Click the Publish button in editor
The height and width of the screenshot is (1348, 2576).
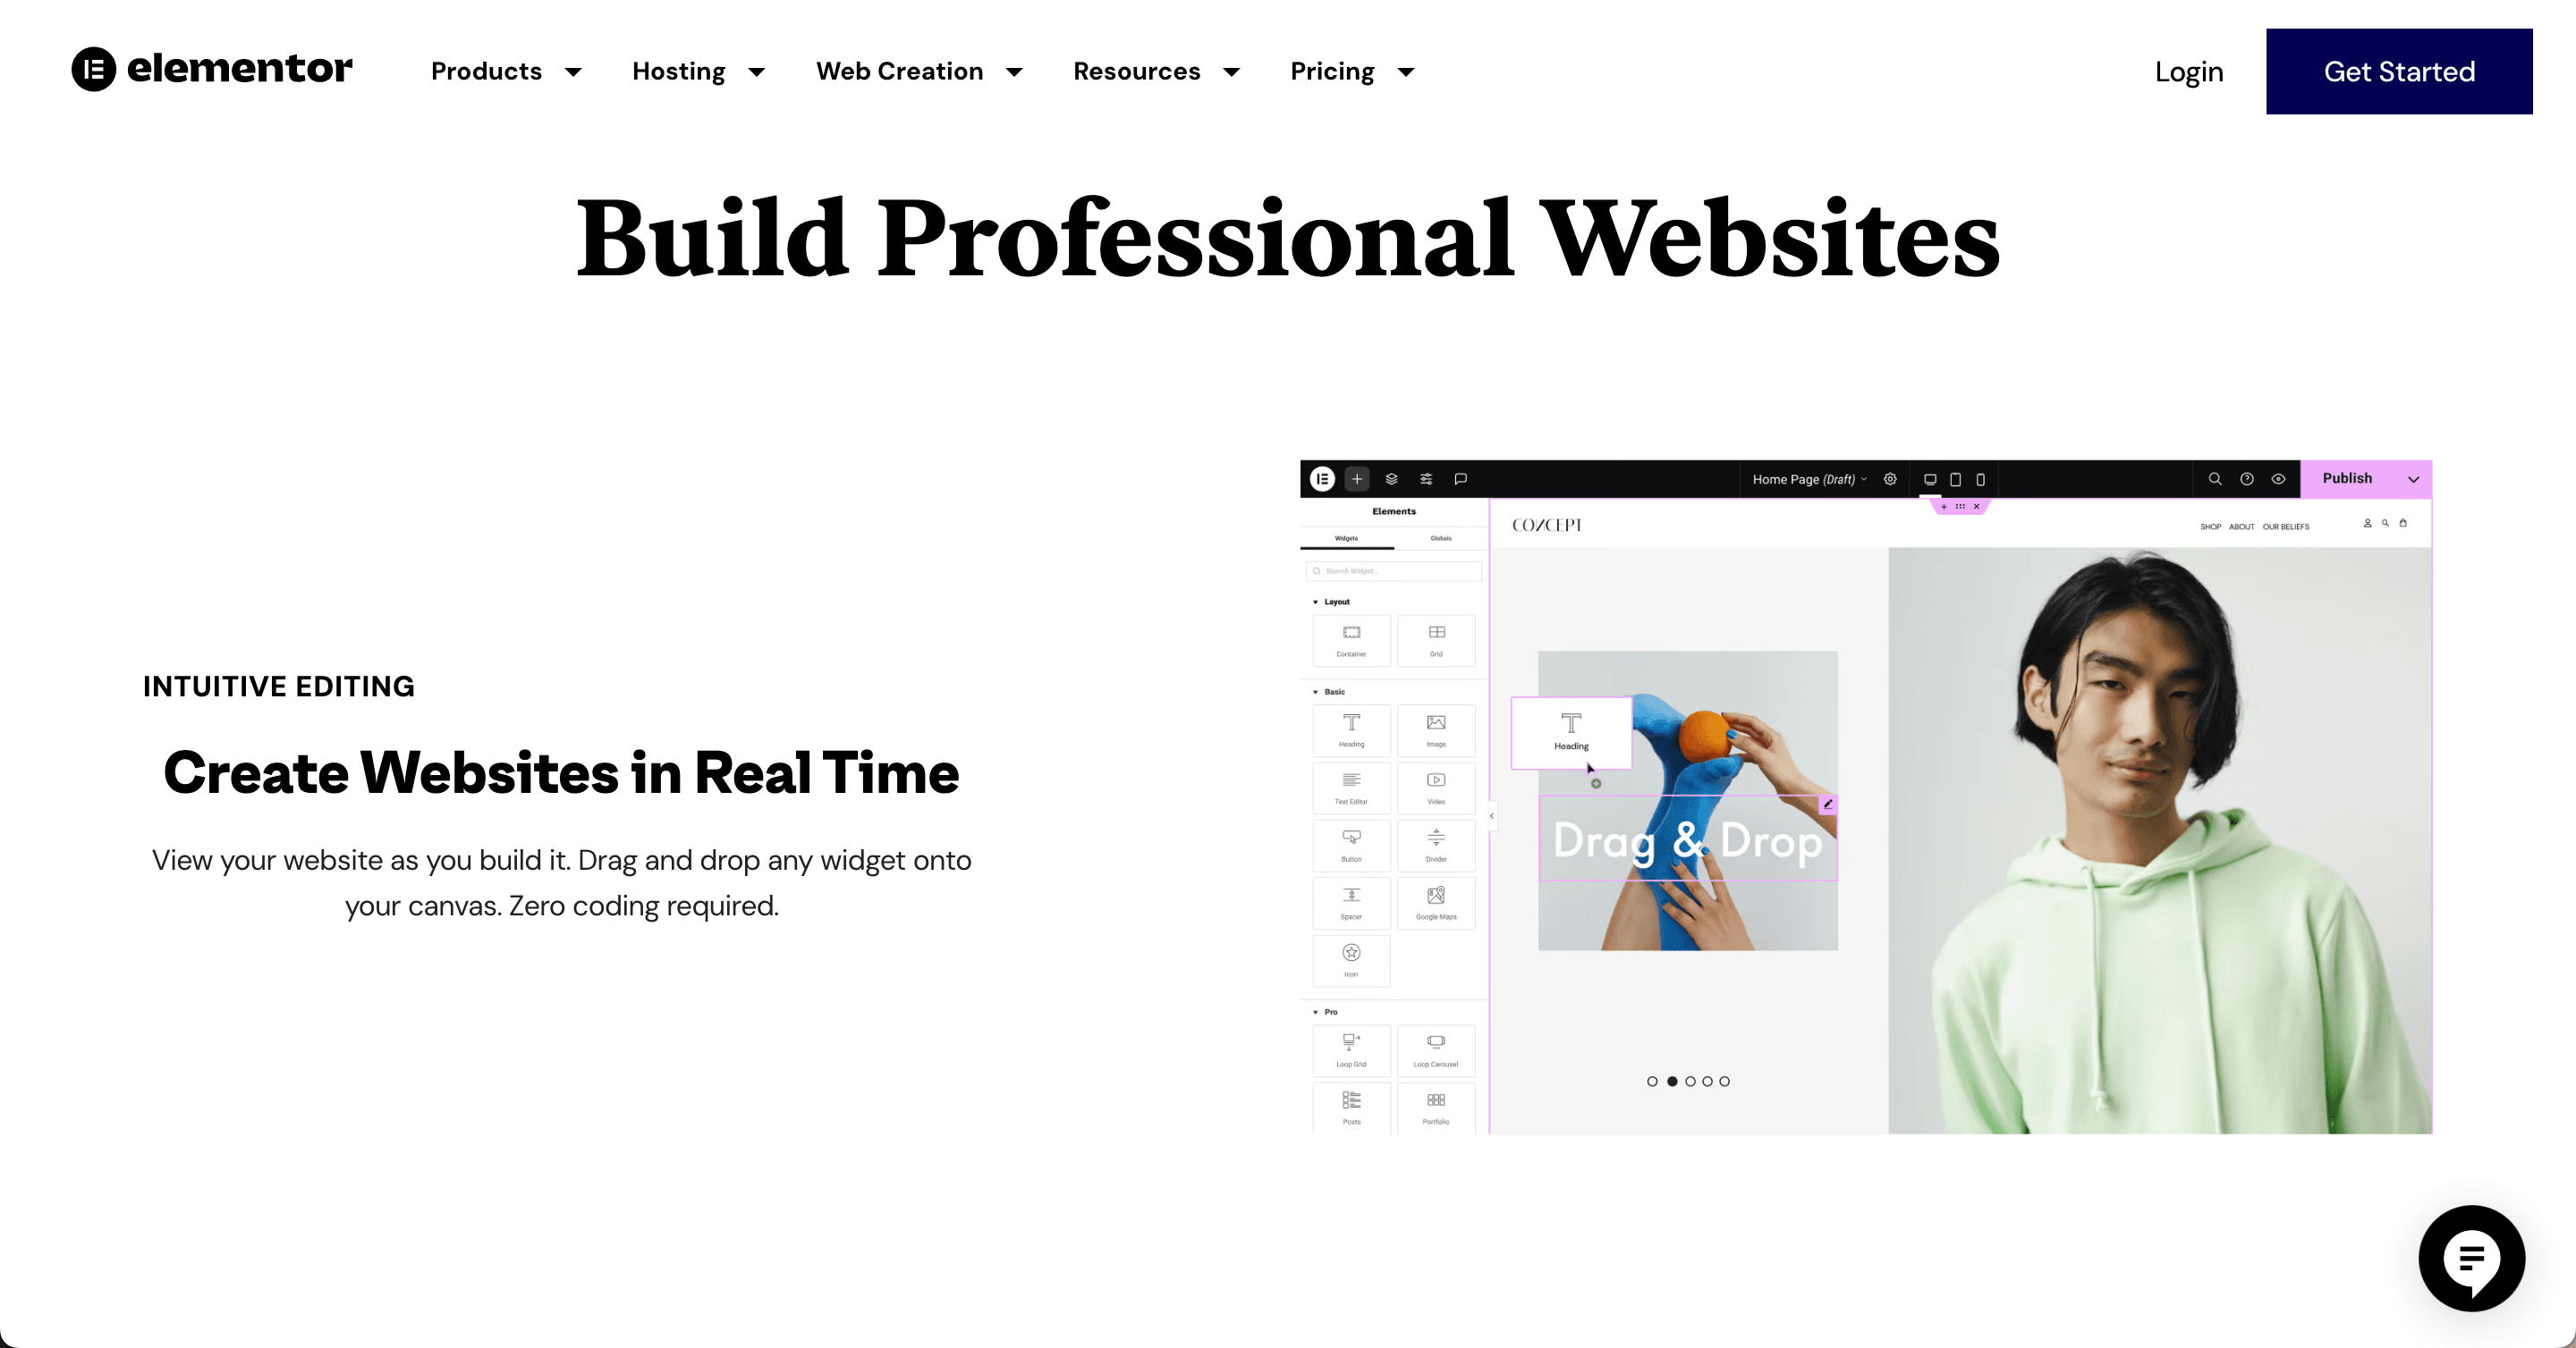pos(2348,478)
